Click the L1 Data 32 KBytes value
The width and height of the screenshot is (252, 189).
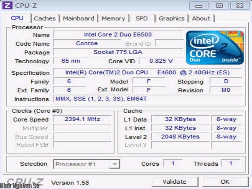click(x=180, y=119)
